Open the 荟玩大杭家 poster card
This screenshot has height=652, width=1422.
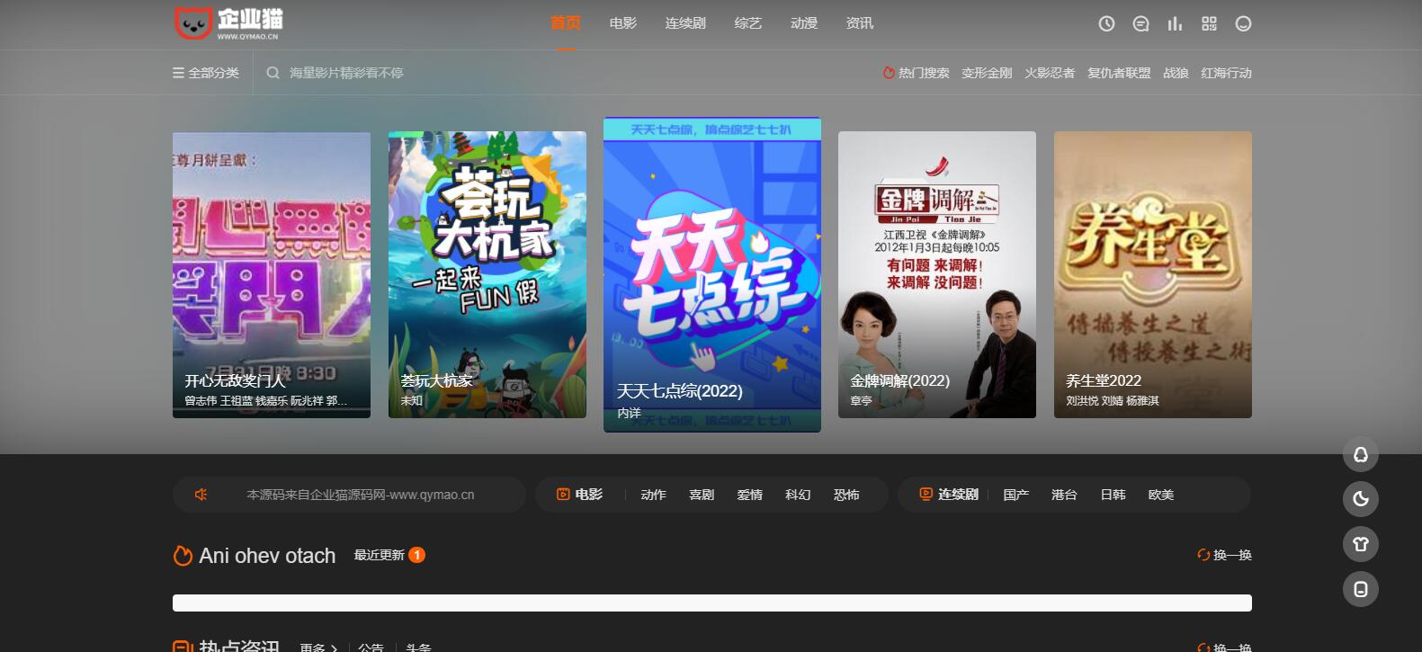pos(487,275)
